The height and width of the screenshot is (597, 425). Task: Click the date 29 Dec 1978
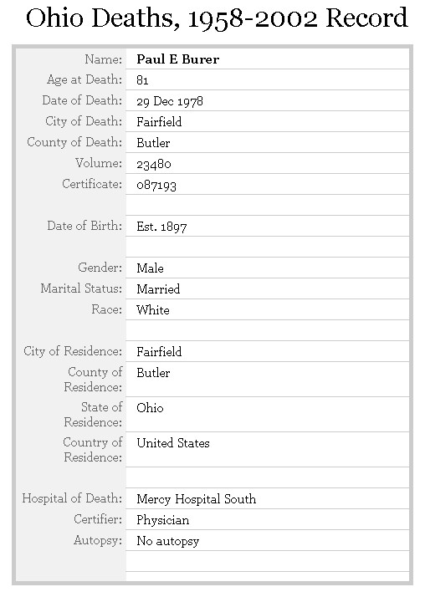point(170,101)
